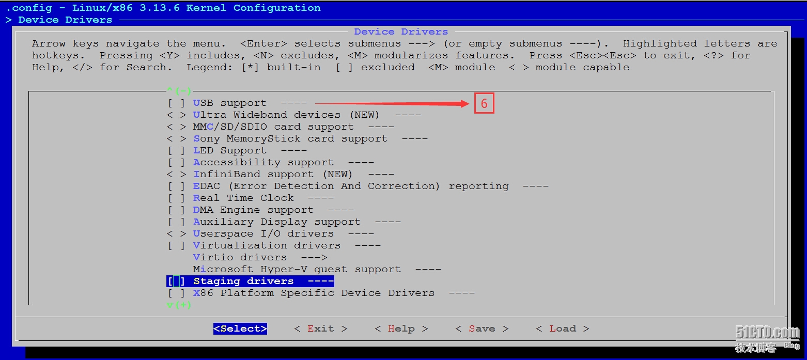Viewport: 807px width, 360px height.
Task: Select the Staging drivers entry
Action: click(263, 281)
